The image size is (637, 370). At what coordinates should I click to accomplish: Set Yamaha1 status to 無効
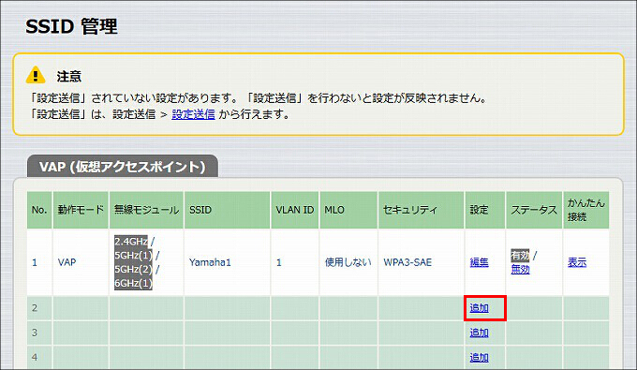[x=520, y=269]
